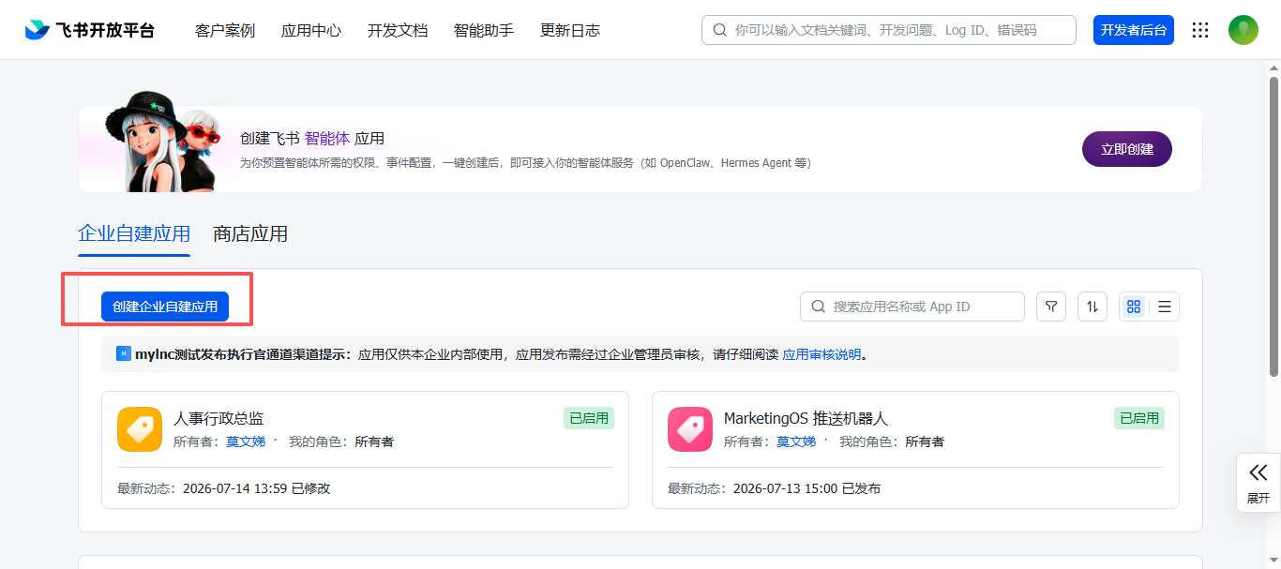Click the document keyword search field
This screenshot has width=1281, height=569.
[x=889, y=30]
